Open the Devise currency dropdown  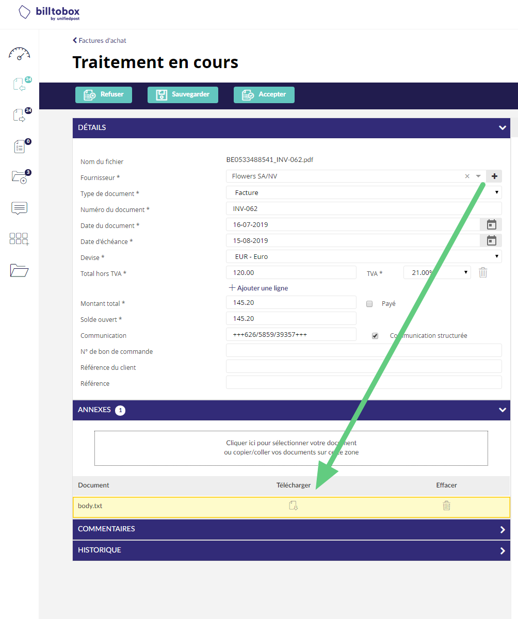tap(364, 256)
